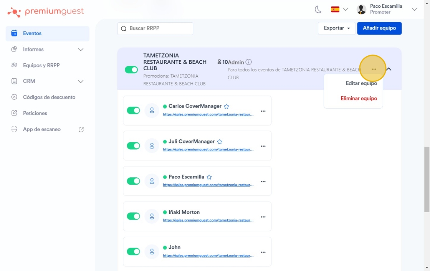Toggle Iñaki Morton switch
430x271 pixels.
coord(133,216)
